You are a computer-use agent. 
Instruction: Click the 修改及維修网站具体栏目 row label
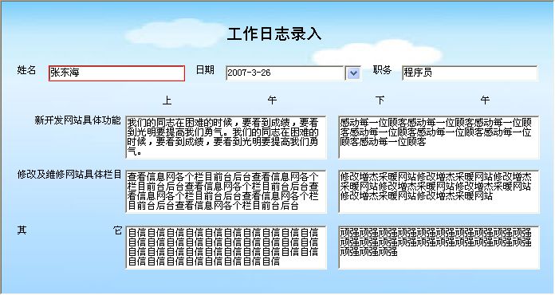click(69, 175)
